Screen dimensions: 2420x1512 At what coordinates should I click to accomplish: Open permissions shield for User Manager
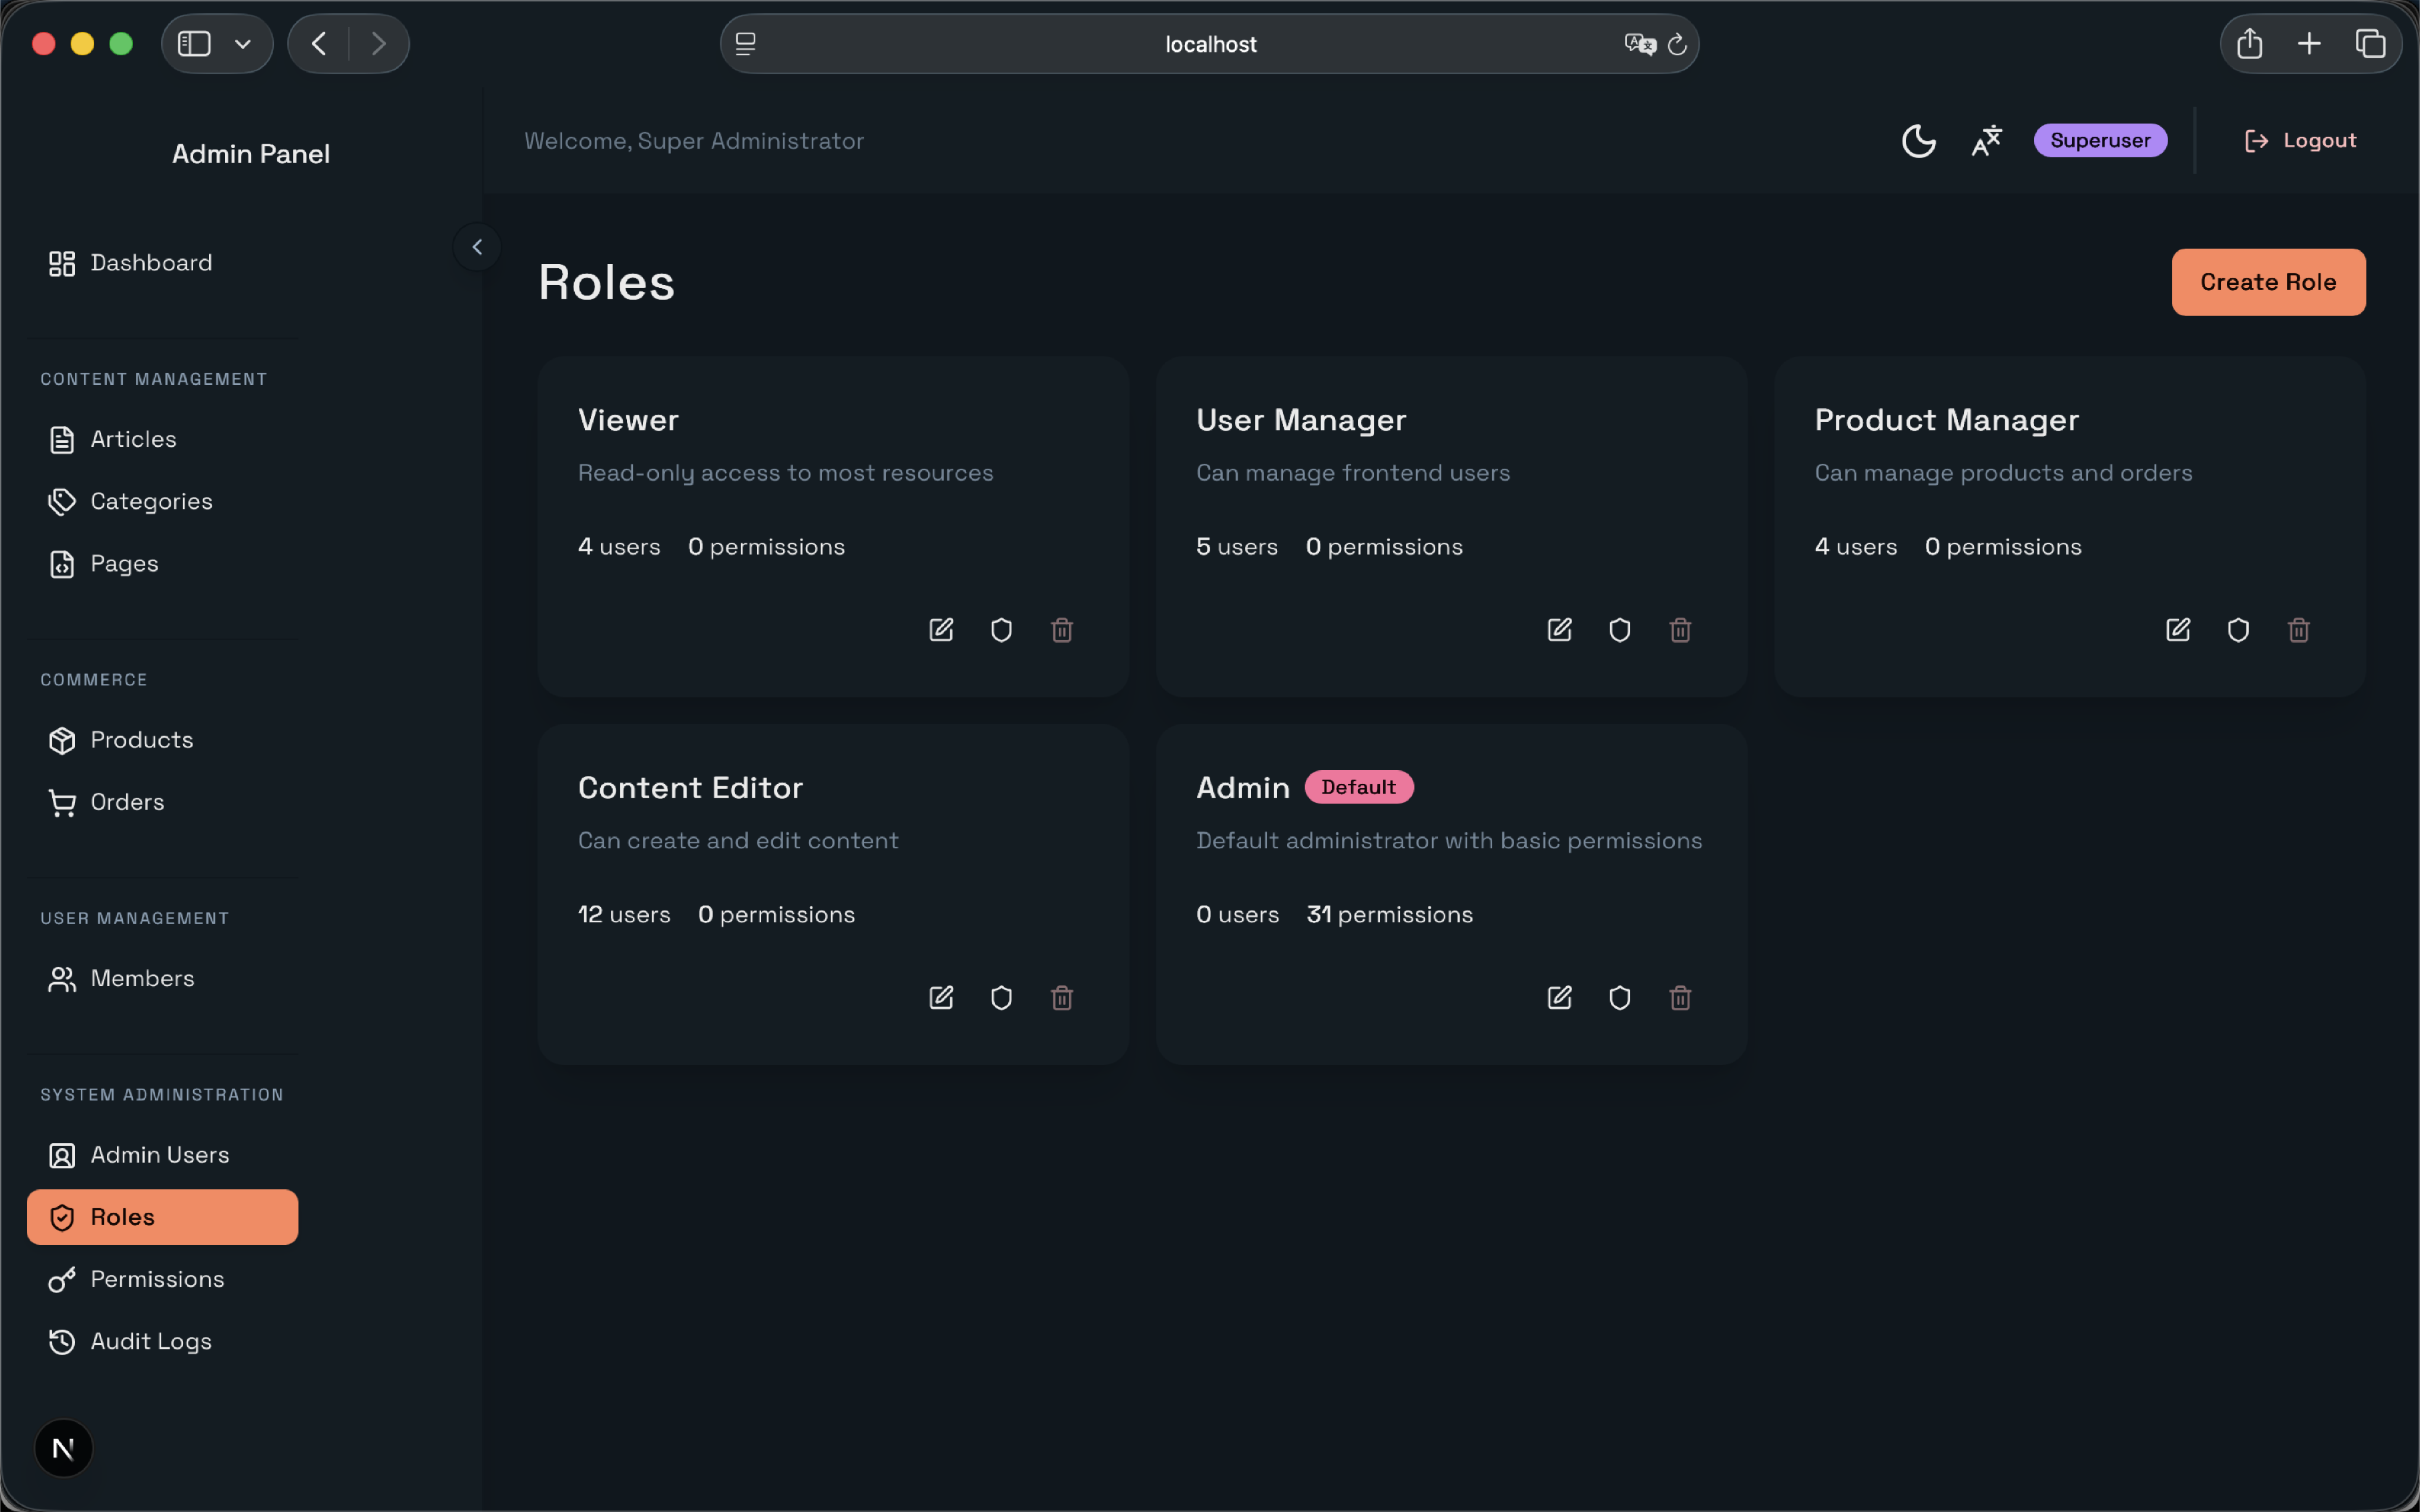[x=1620, y=630]
